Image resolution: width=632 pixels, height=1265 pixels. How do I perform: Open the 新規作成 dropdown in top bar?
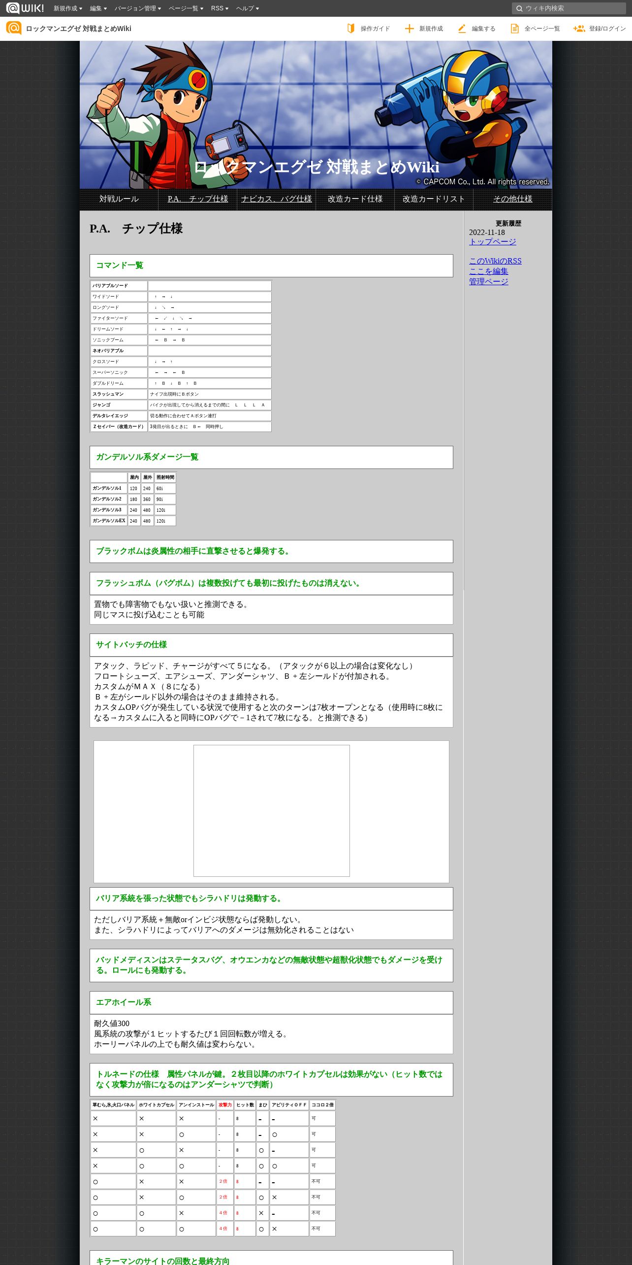click(67, 8)
